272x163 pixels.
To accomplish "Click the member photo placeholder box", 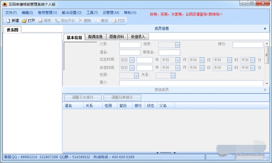I will (x=80, y=56).
